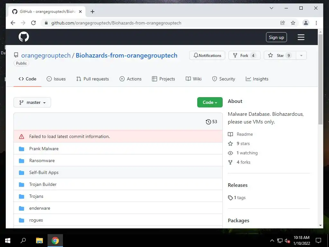Open the Releases heading link
This screenshot has width=329, height=247.
238,185
